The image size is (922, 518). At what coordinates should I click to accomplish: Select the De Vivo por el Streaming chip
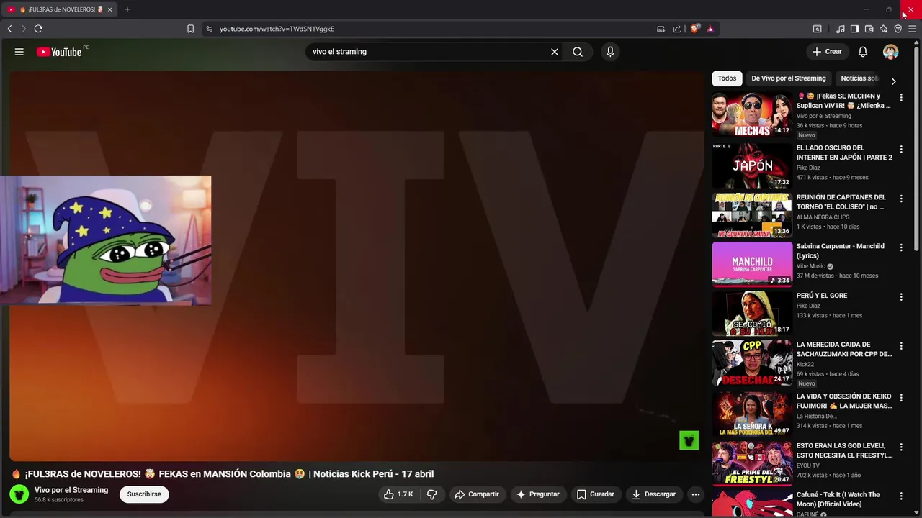(x=789, y=78)
